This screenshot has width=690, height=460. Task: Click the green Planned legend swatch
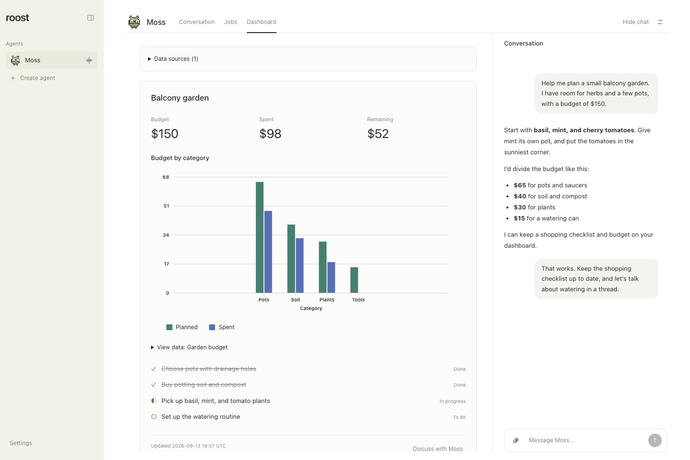click(x=169, y=327)
